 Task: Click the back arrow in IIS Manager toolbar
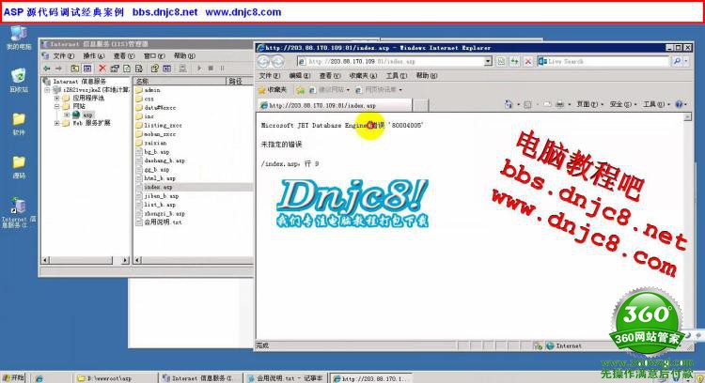pyautogui.click(x=46, y=69)
